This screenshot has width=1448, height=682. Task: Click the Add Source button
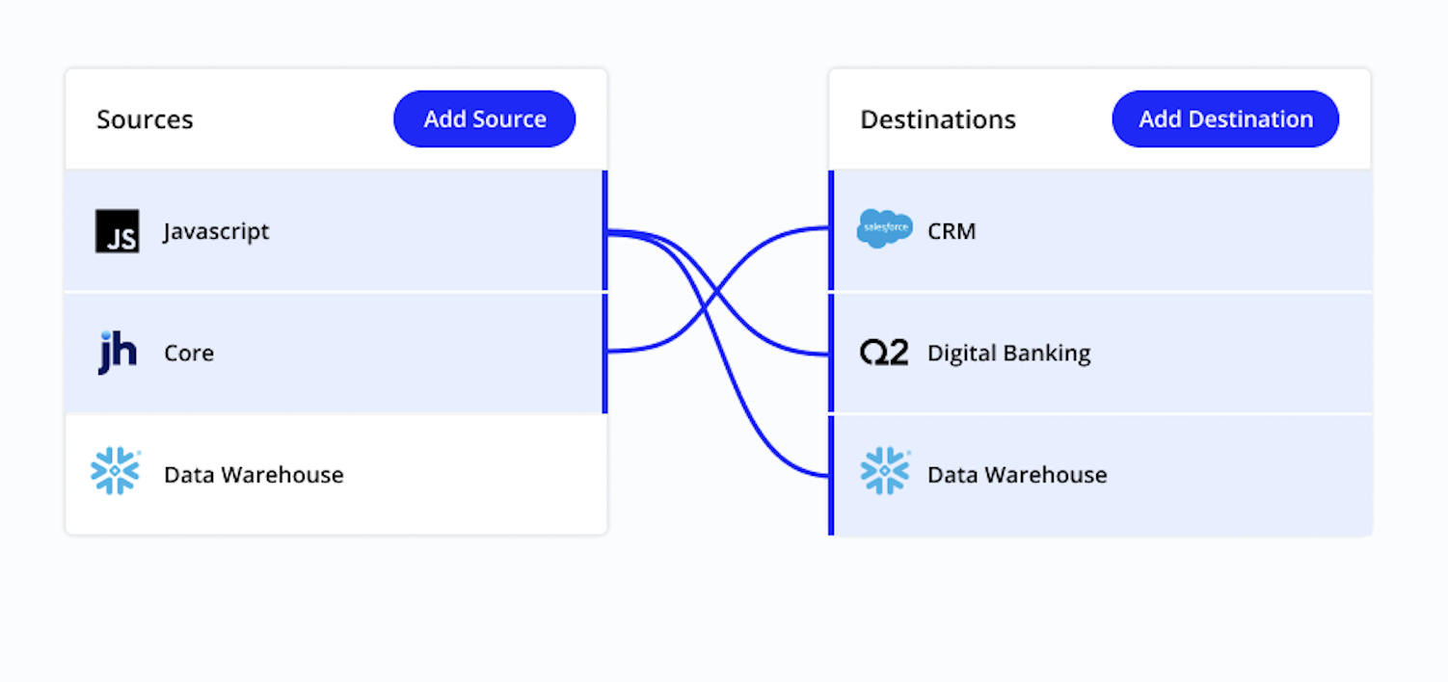pyautogui.click(x=484, y=118)
